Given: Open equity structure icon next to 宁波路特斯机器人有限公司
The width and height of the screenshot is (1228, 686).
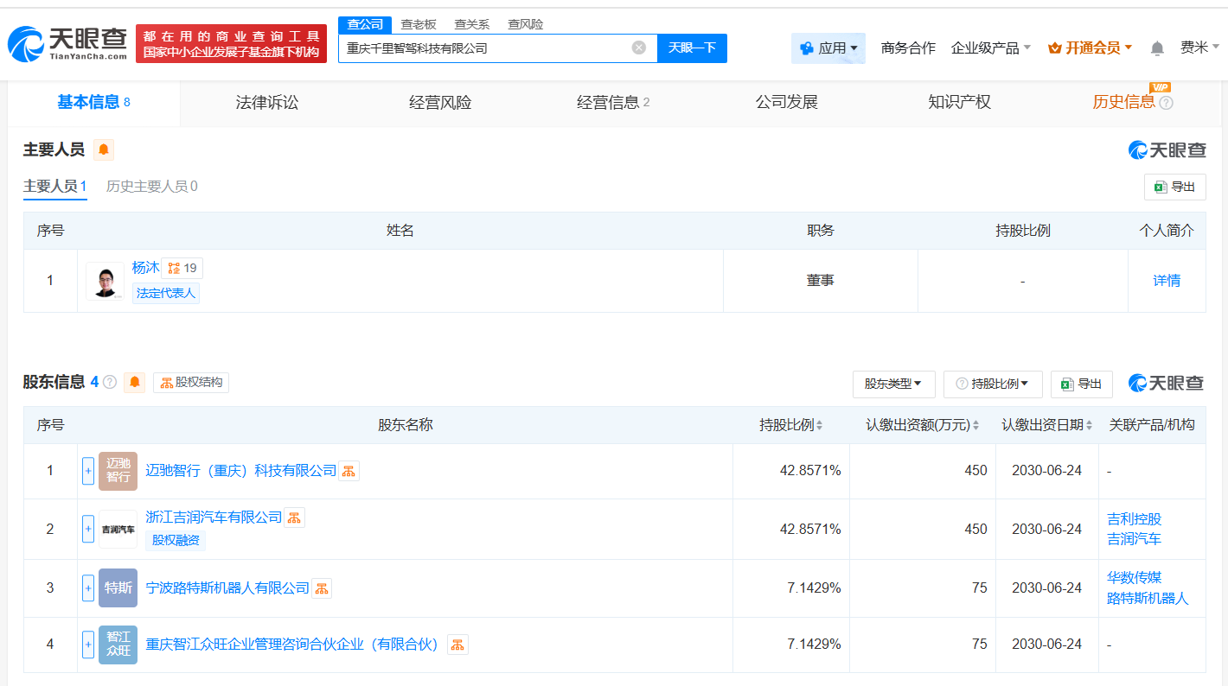Looking at the screenshot, I should (322, 588).
